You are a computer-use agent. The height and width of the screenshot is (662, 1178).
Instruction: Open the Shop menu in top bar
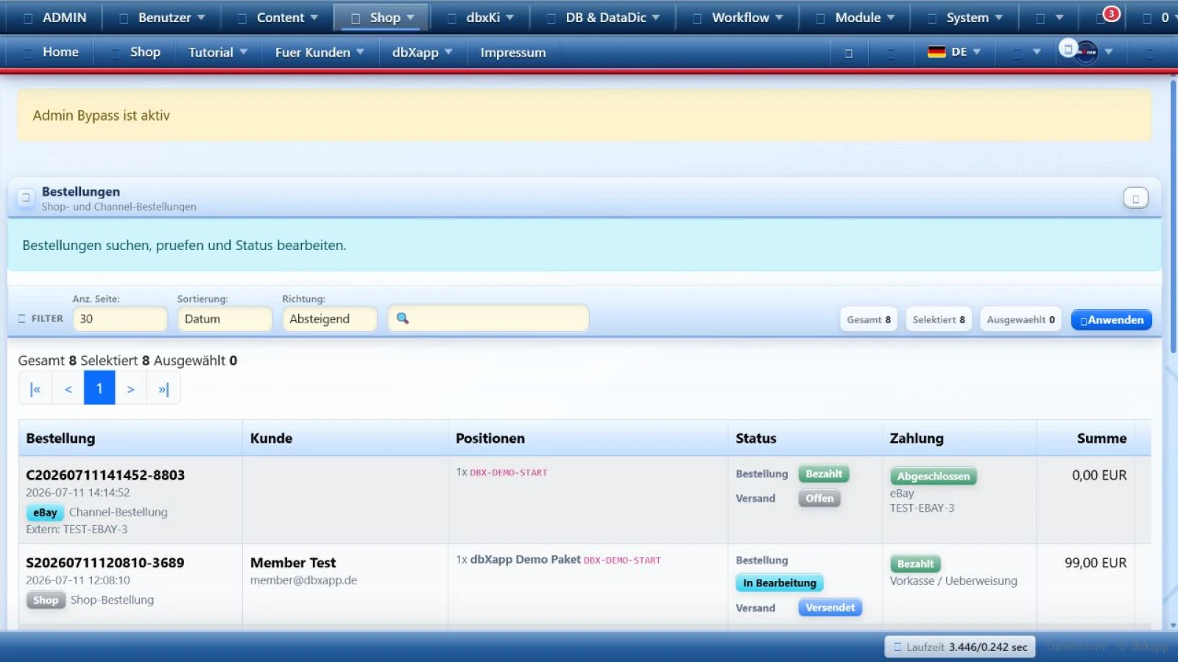point(381,18)
